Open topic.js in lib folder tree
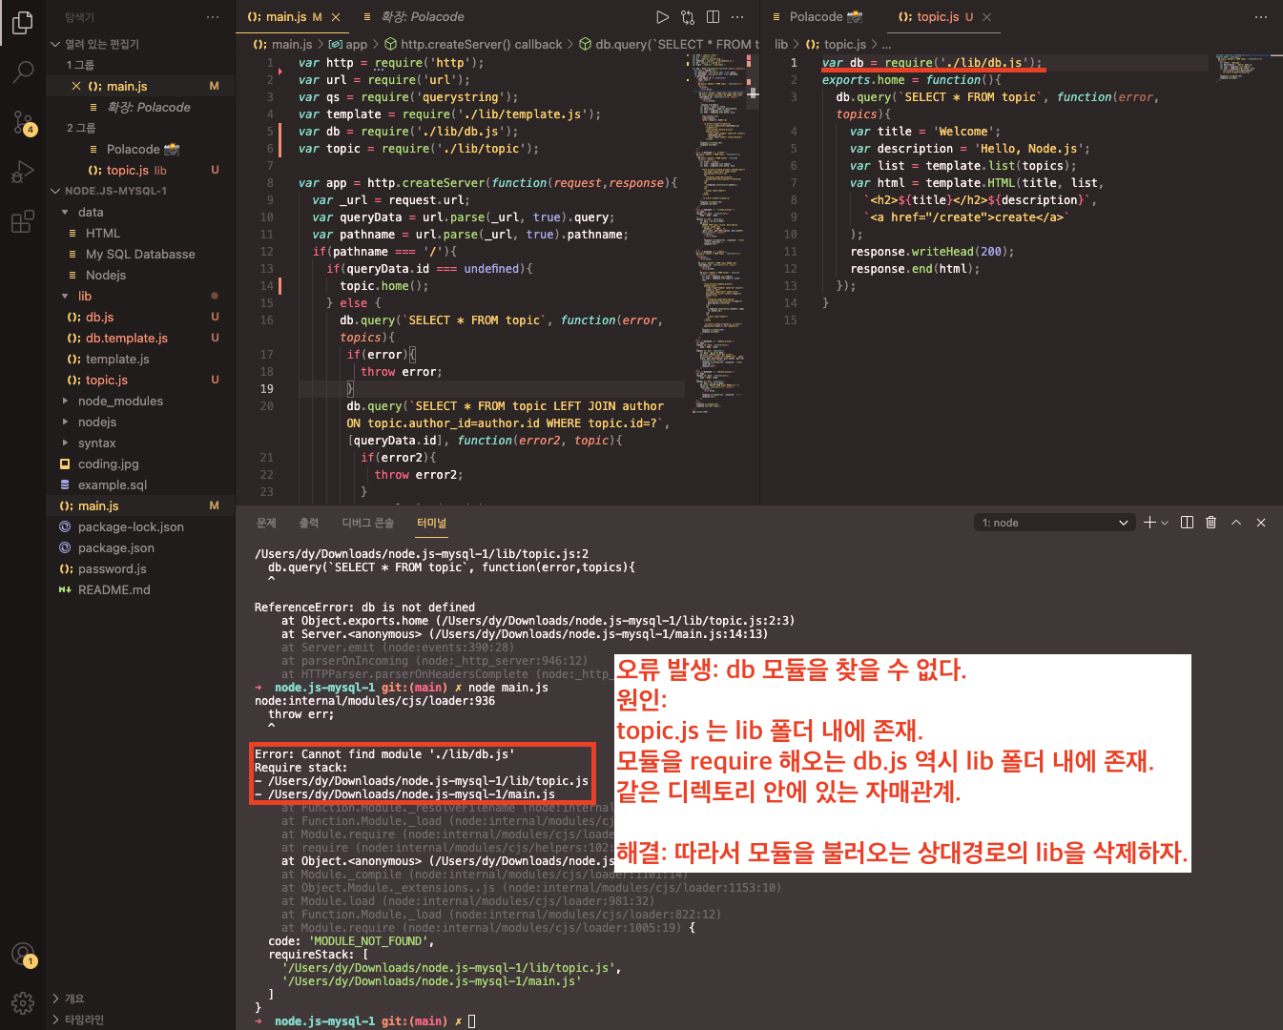1283x1030 pixels. click(140, 380)
